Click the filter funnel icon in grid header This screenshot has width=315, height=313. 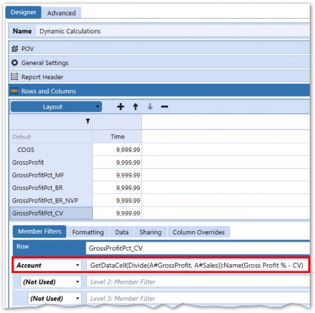[x=88, y=121]
